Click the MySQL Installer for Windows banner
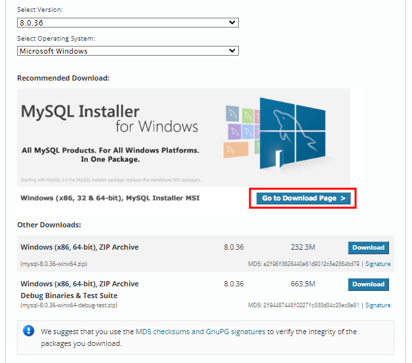This screenshot has width=412, height=363. click(184, 138)
